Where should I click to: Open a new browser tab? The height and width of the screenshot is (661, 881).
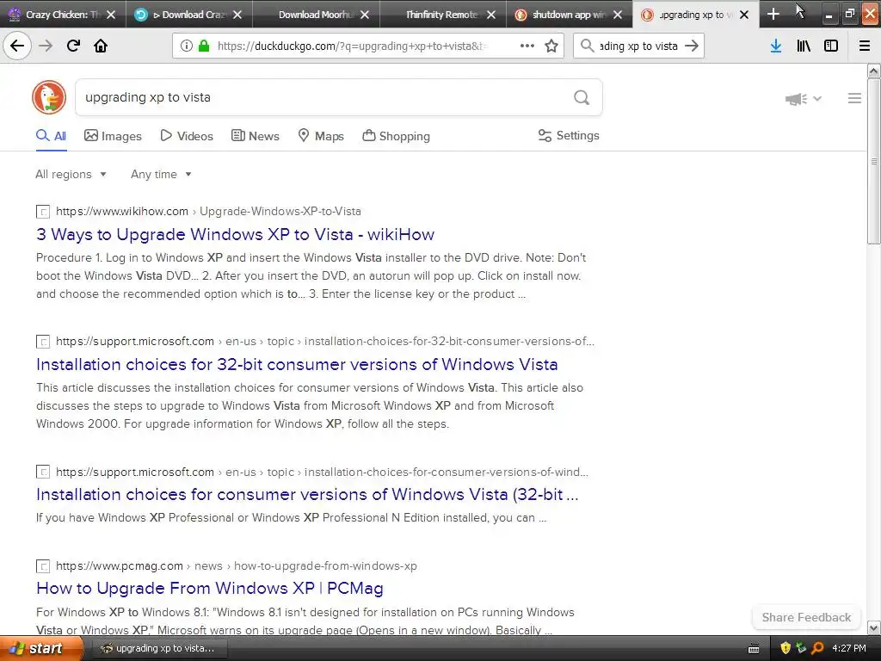[773, 14]
